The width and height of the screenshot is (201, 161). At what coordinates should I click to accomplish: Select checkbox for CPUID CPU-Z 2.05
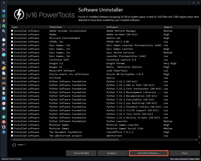tap(12, 42)
